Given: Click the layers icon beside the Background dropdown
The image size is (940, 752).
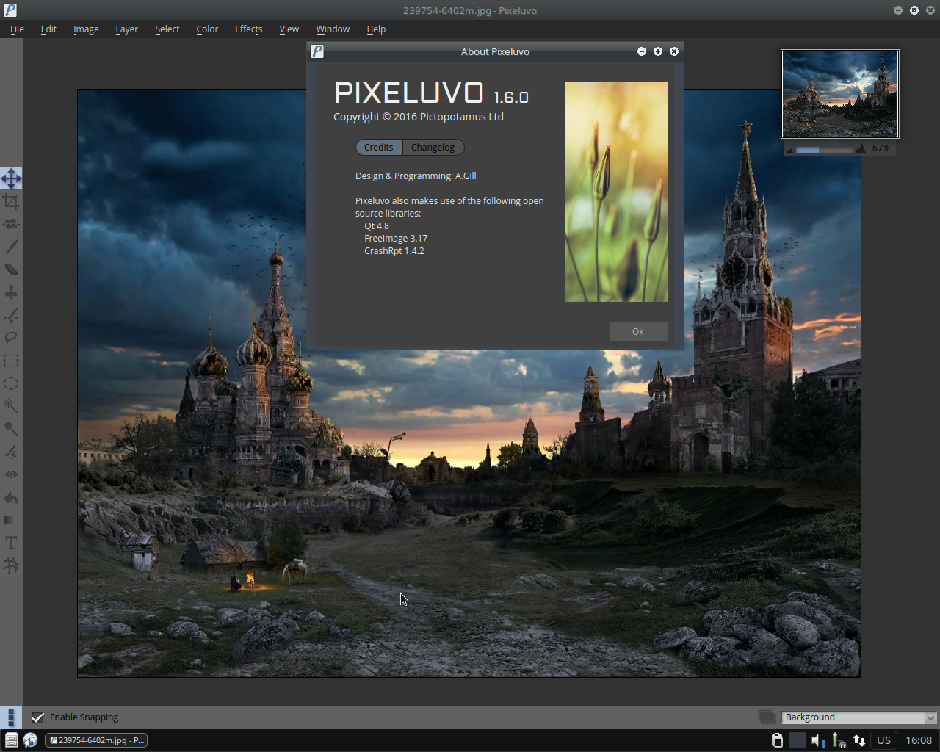Looking at the screenshot, I should [767, 717].
